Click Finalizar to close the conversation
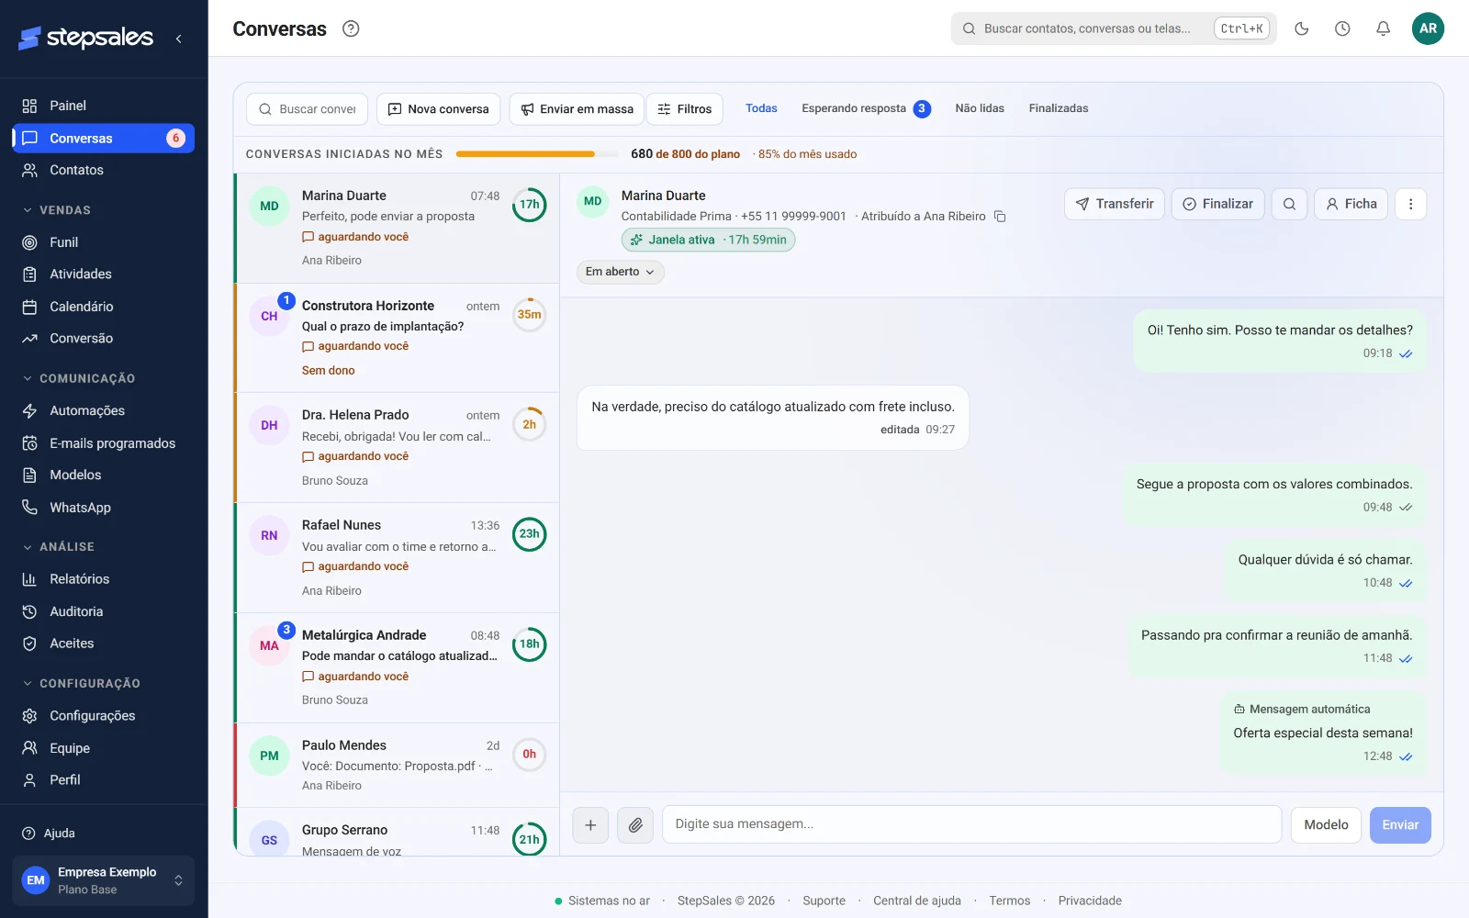Screen dimensions: 1469x918 point(1218,204)
